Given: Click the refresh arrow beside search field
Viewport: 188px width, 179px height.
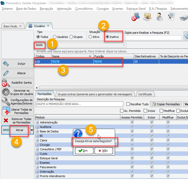Looking at the screenshot, I should pyautogui.click(x=186, y=36).
